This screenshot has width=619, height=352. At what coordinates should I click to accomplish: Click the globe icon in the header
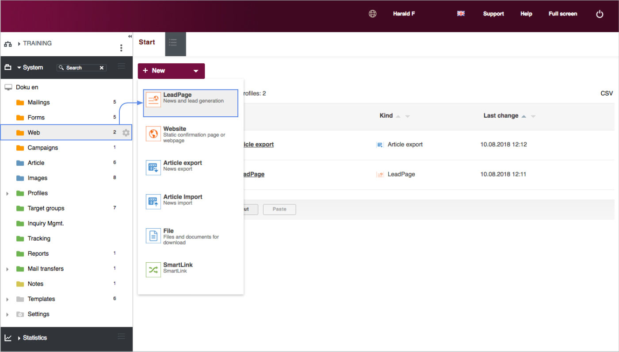372,14
